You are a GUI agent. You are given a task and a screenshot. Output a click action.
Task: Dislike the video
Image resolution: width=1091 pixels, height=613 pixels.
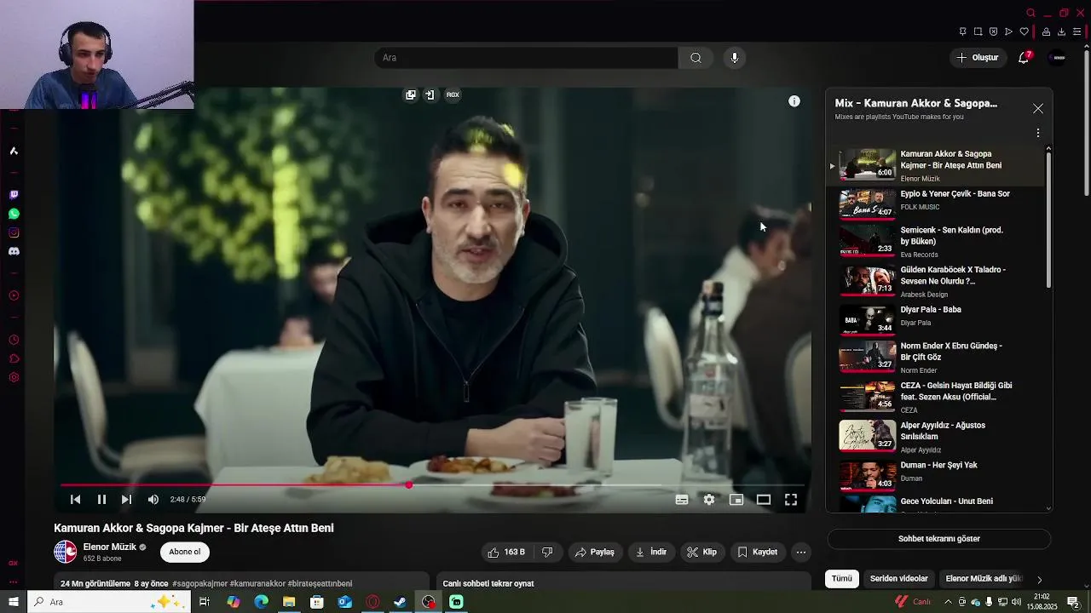tap(547, 553)
